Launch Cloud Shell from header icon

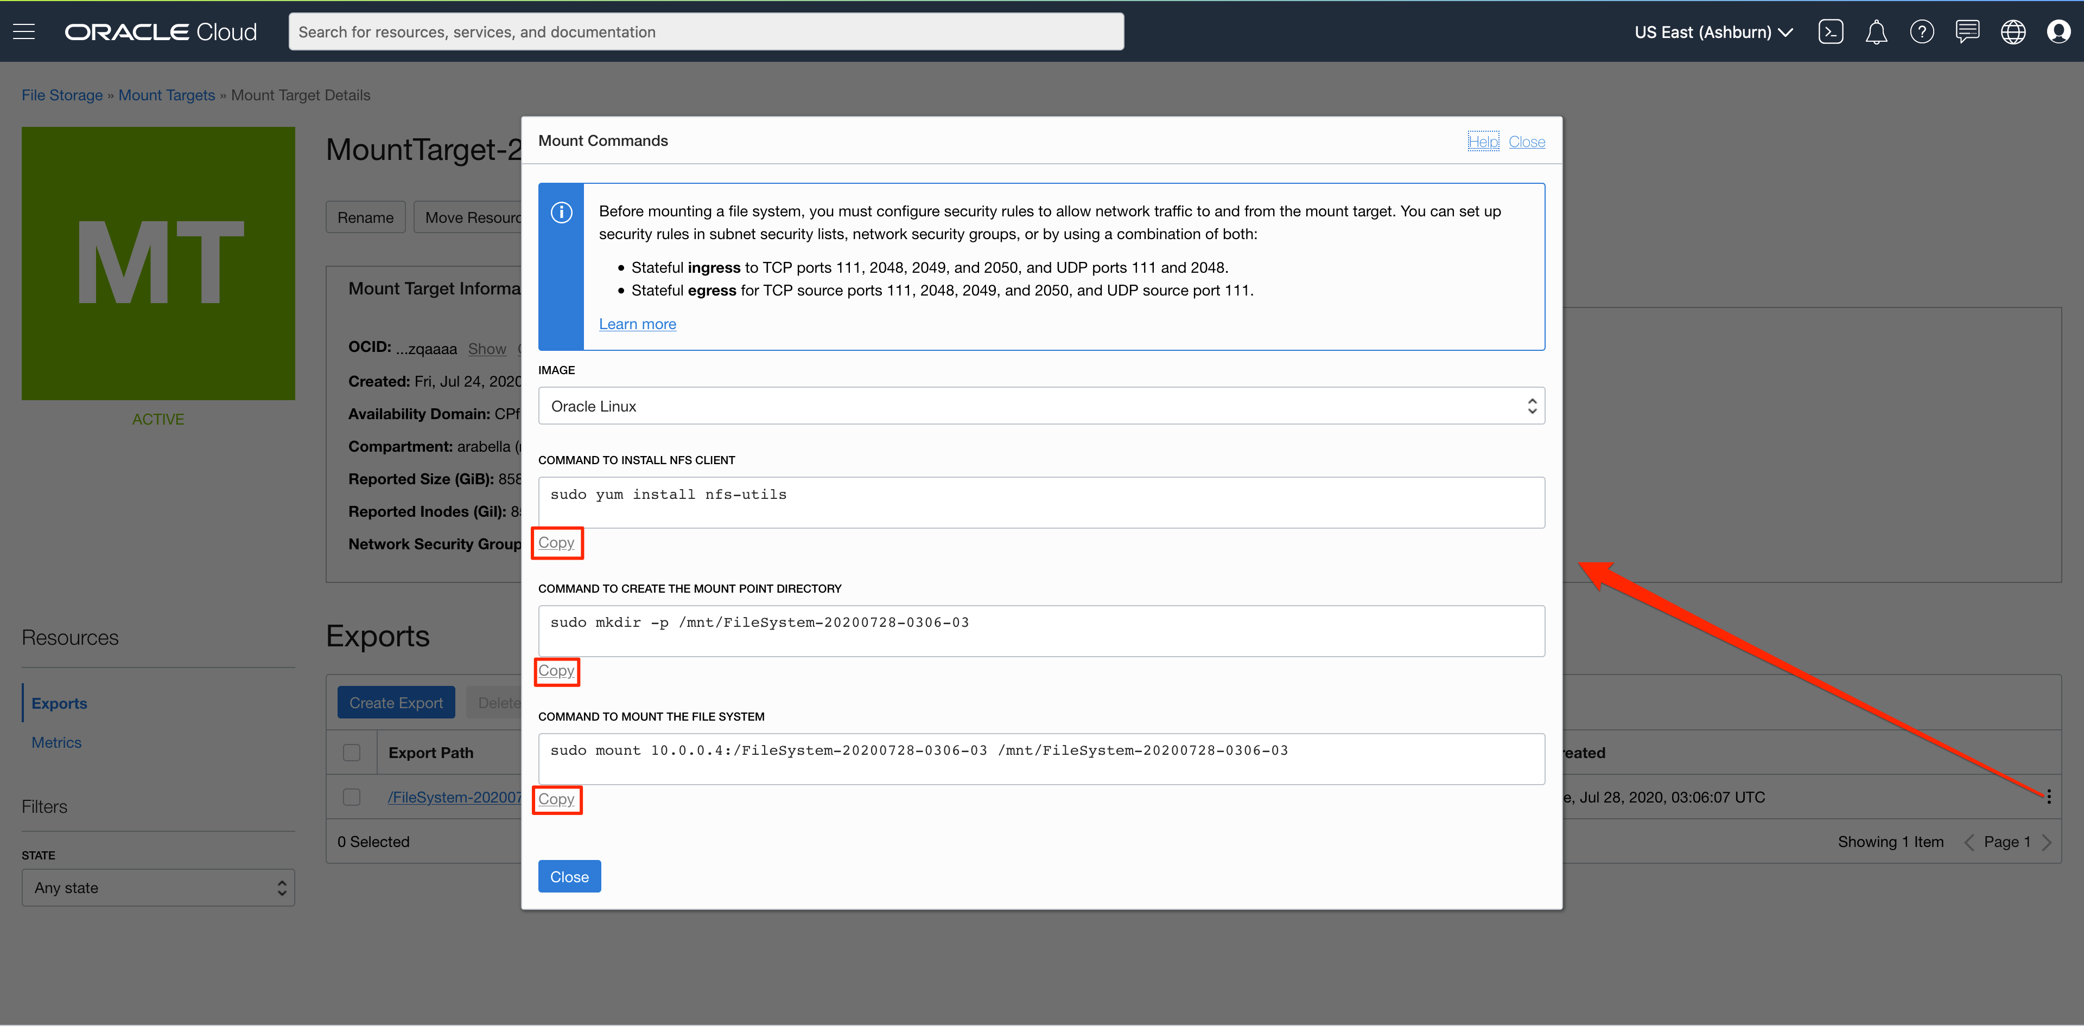pos(1830,31)
